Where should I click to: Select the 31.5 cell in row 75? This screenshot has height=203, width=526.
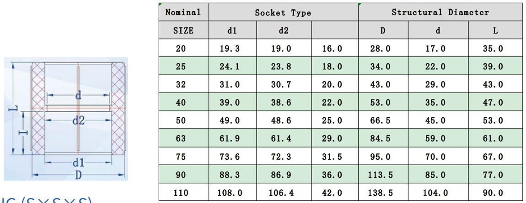332,157
